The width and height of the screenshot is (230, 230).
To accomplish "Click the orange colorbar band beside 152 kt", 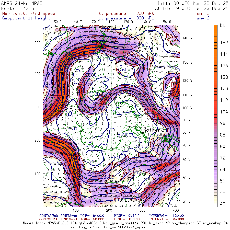I will 215,43.
